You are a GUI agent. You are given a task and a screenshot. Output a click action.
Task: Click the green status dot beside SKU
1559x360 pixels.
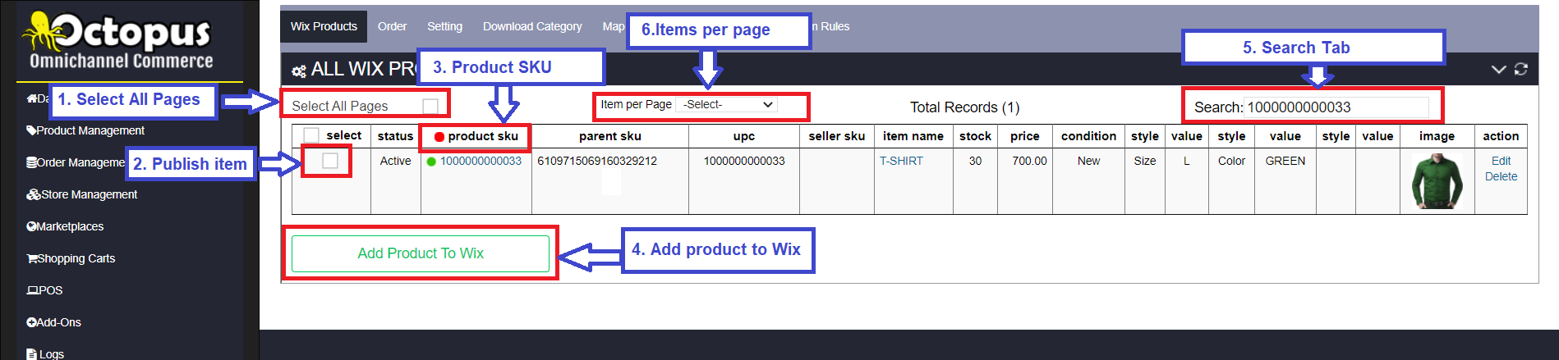pos(431,162)
